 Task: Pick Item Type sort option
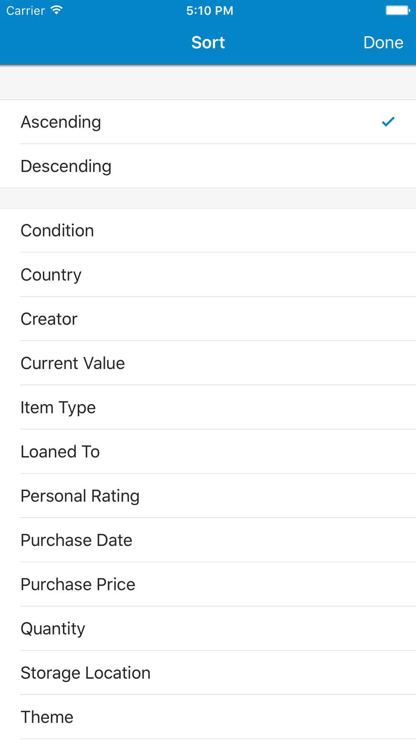[208, 407]
